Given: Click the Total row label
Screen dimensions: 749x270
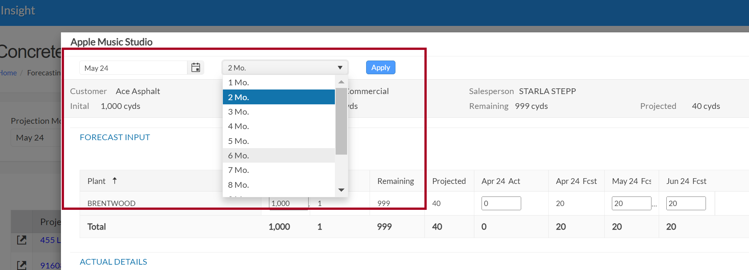Looking at the screenshot, I should (x=96, y=227).
